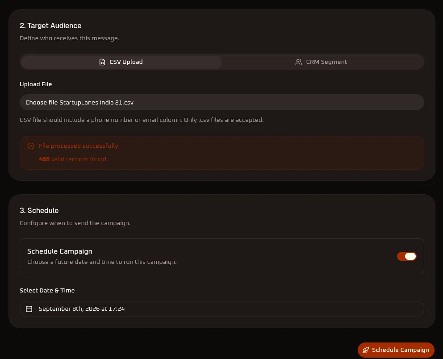Toggle the Schedule Campaign switch off
This screenshot has width=443, height=359.
[406, 256]
